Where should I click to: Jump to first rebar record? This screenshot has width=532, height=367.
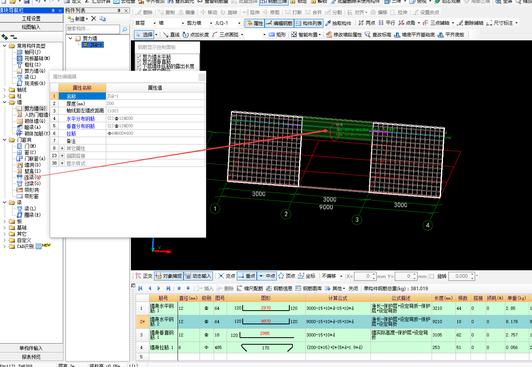[140, 288]
